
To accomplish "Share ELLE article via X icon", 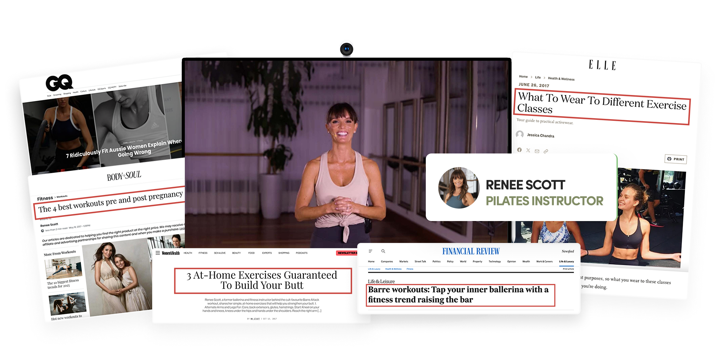I will click(528, 151).
